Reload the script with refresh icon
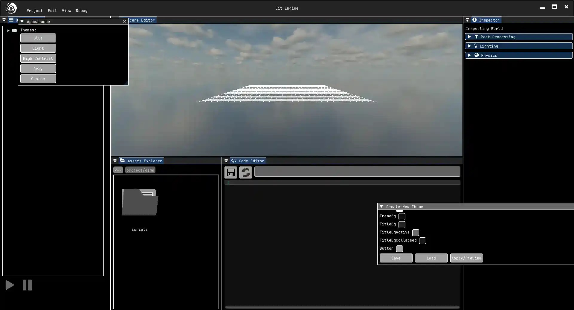The image size is (574, 310). [x=246, y=172]
